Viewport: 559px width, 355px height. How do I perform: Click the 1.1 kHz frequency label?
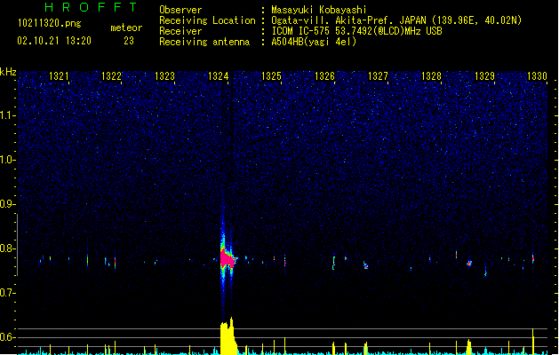pos(8,115)
